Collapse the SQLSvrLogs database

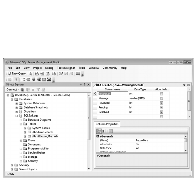[x=16, y=116]
